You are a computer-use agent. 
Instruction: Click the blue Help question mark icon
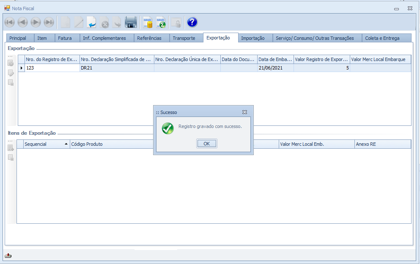(192, 22)
